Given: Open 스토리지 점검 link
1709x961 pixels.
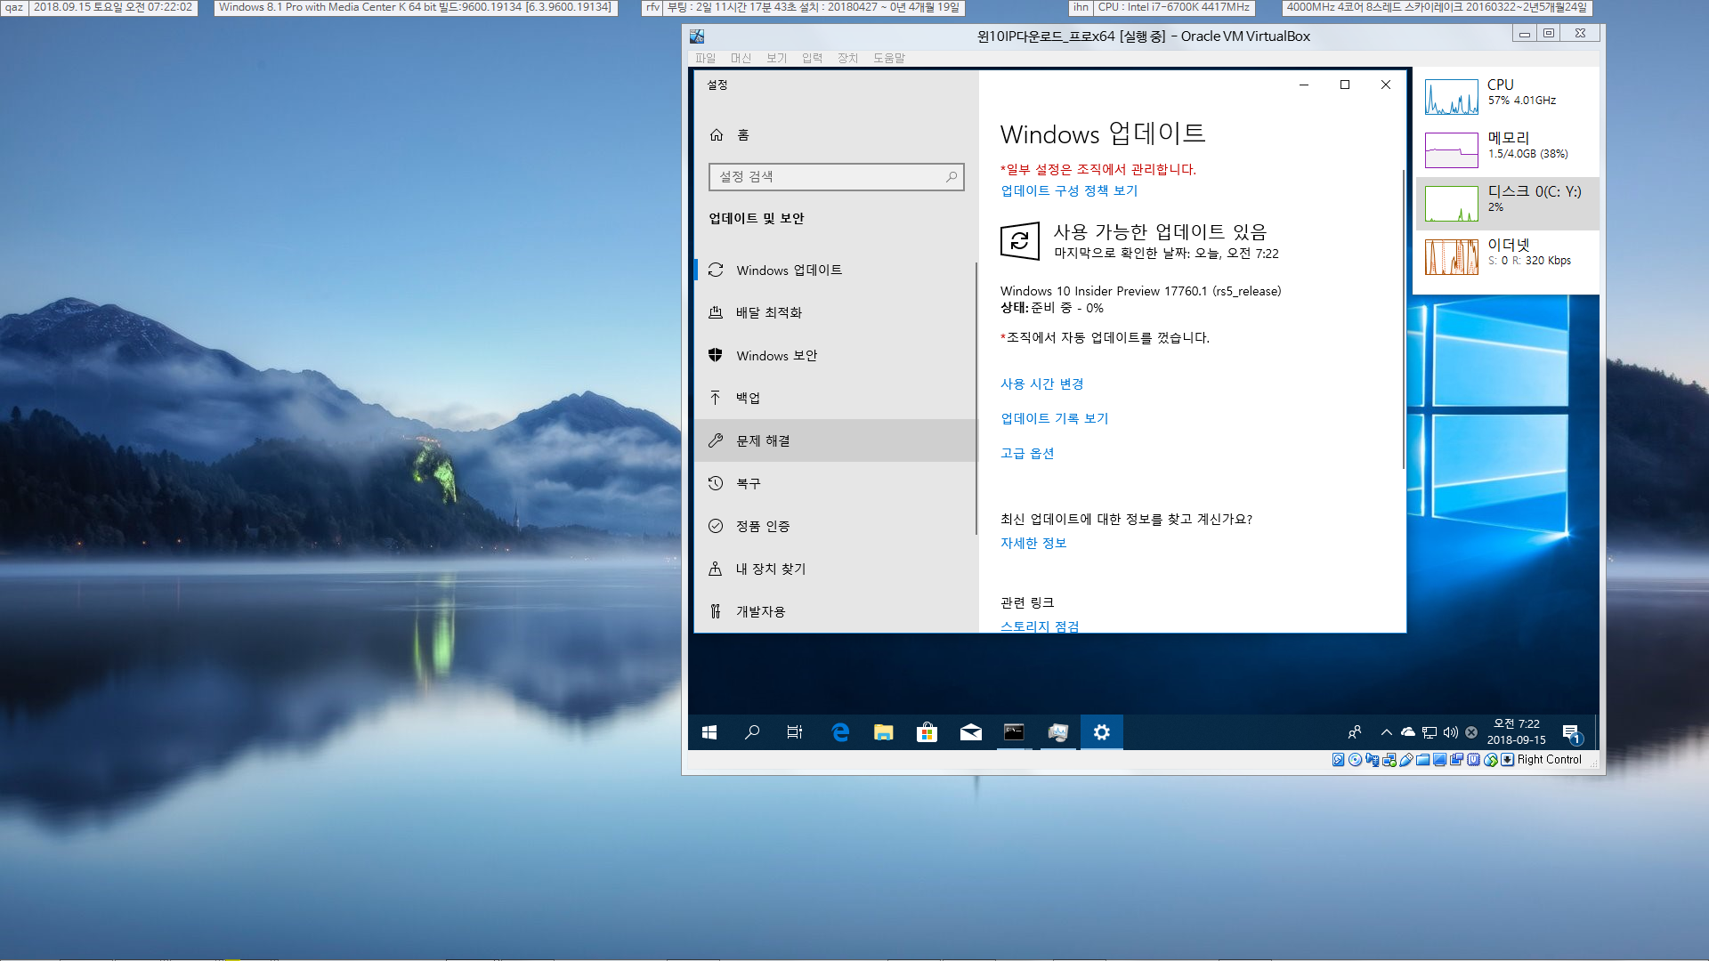Looking at the screenshot, I should pyautogui.click(x=1040, y=626).
